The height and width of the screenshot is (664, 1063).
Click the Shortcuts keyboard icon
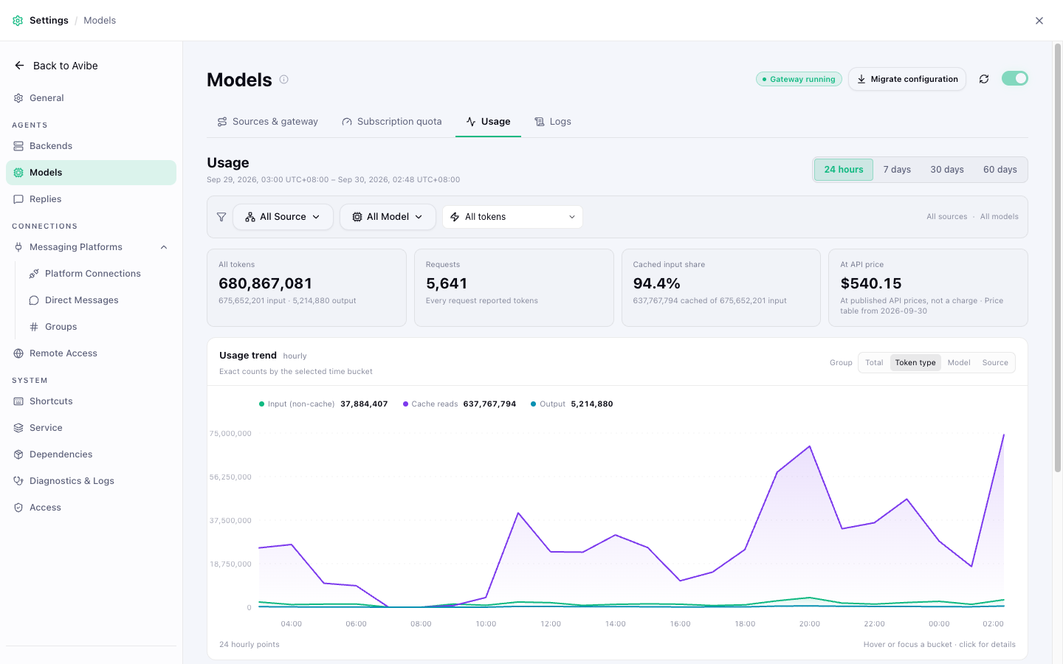[18, 401]
